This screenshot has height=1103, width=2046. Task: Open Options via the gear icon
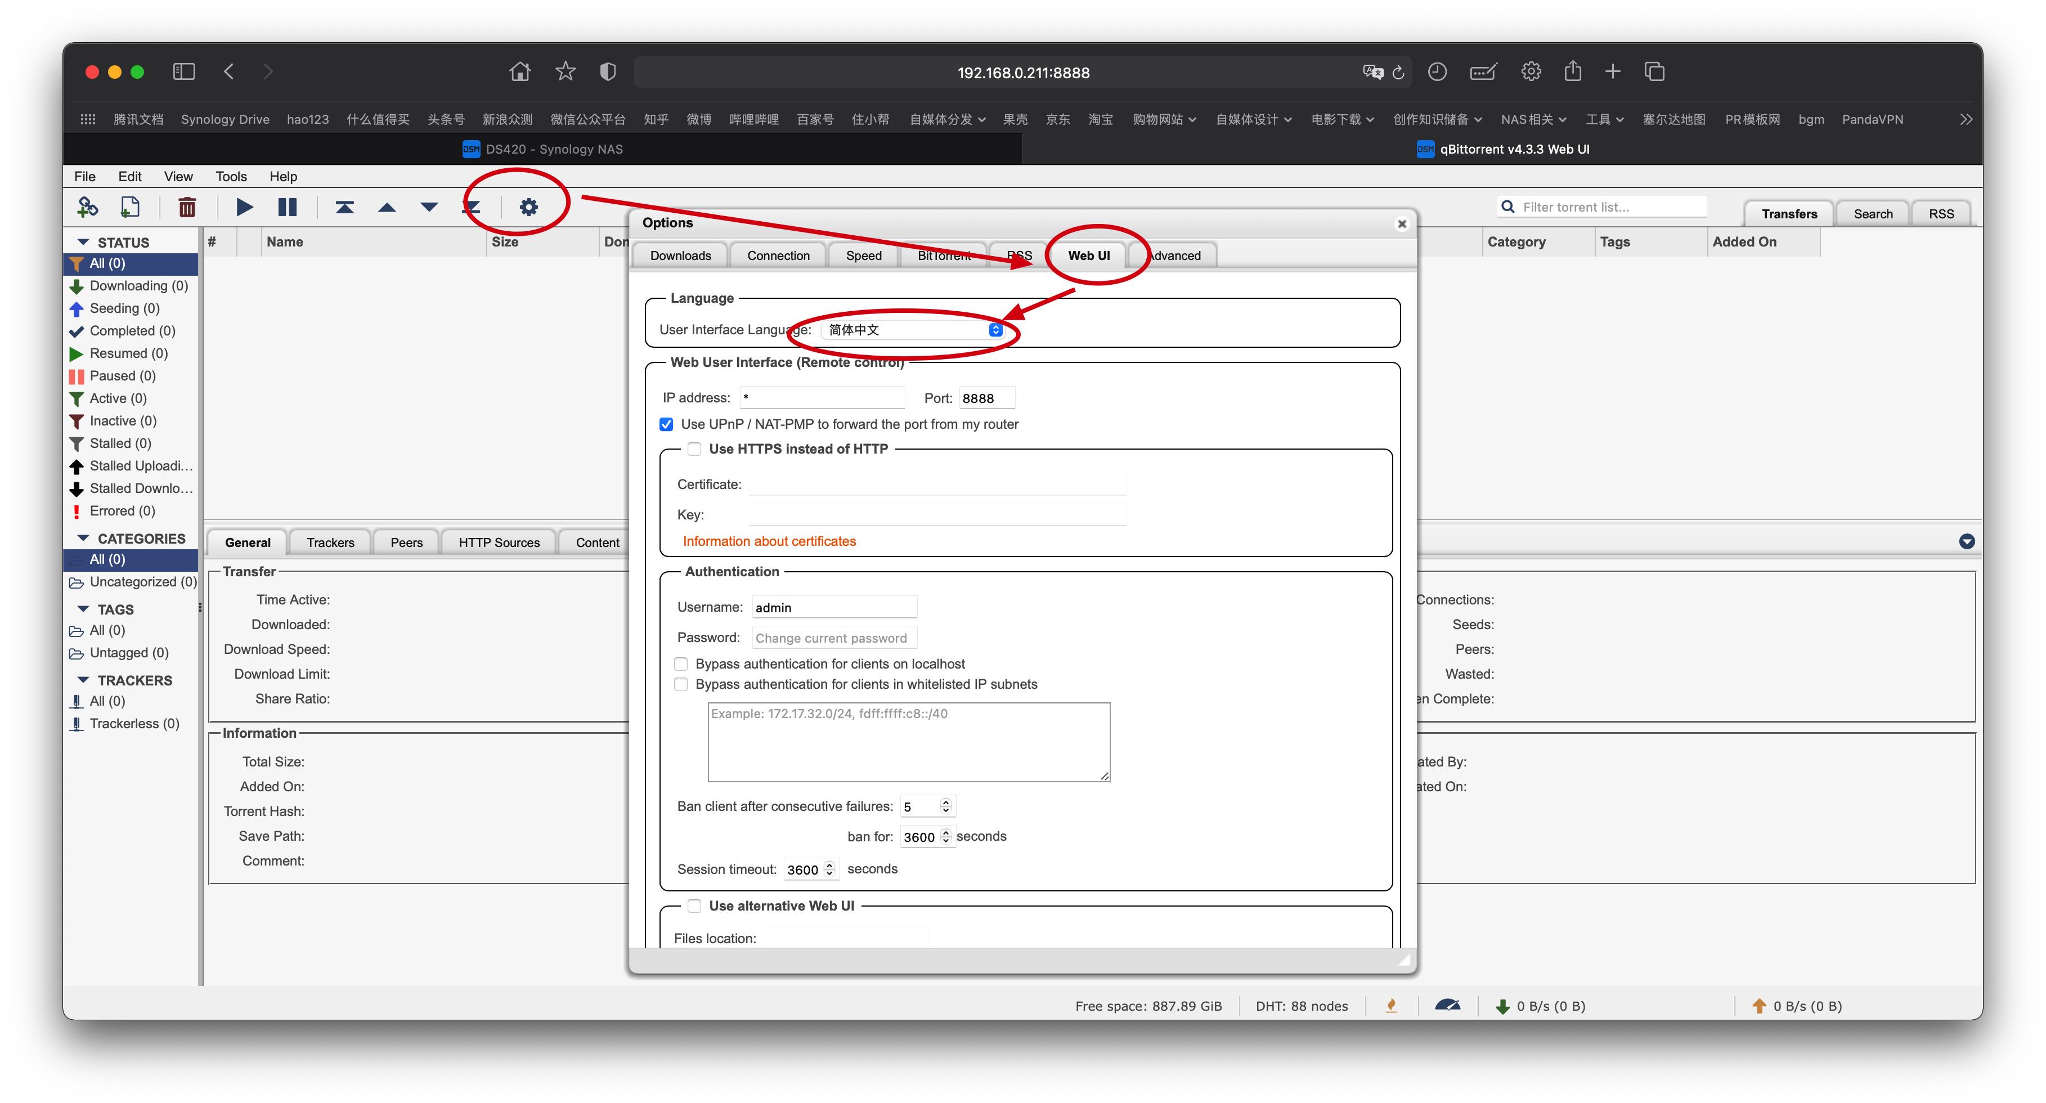(x=528, y=207)
